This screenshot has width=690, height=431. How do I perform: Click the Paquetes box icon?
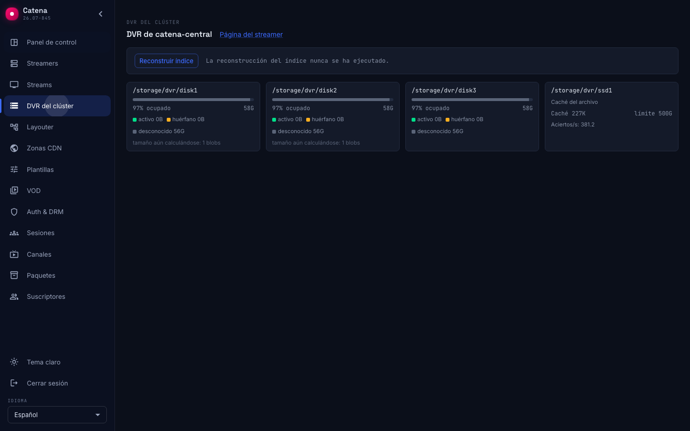(x=14, y=275)
